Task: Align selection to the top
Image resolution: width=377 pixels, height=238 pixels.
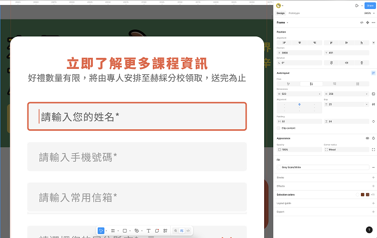Action: tap(332, 43)
